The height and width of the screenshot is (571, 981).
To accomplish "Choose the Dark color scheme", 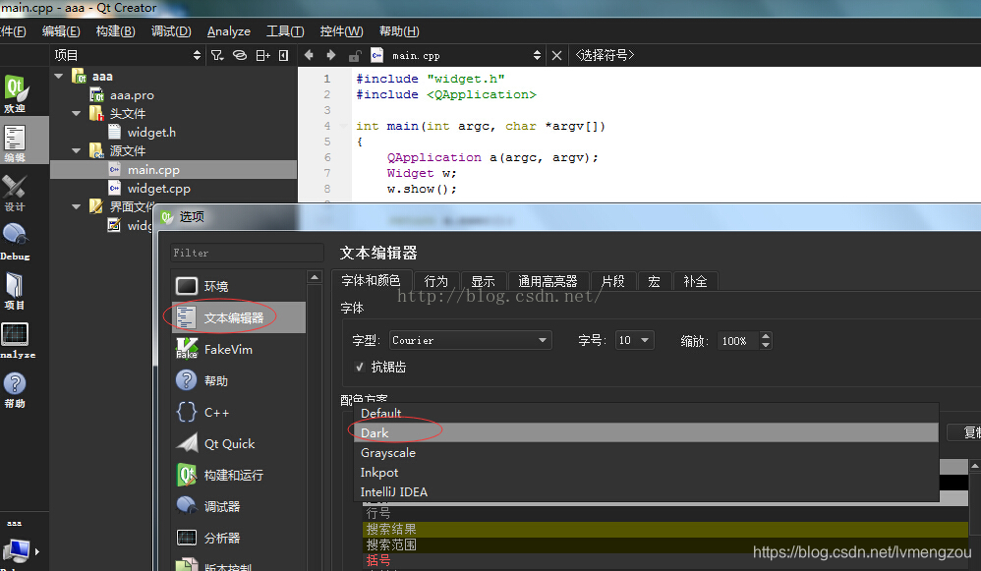I will coord(646,432).
